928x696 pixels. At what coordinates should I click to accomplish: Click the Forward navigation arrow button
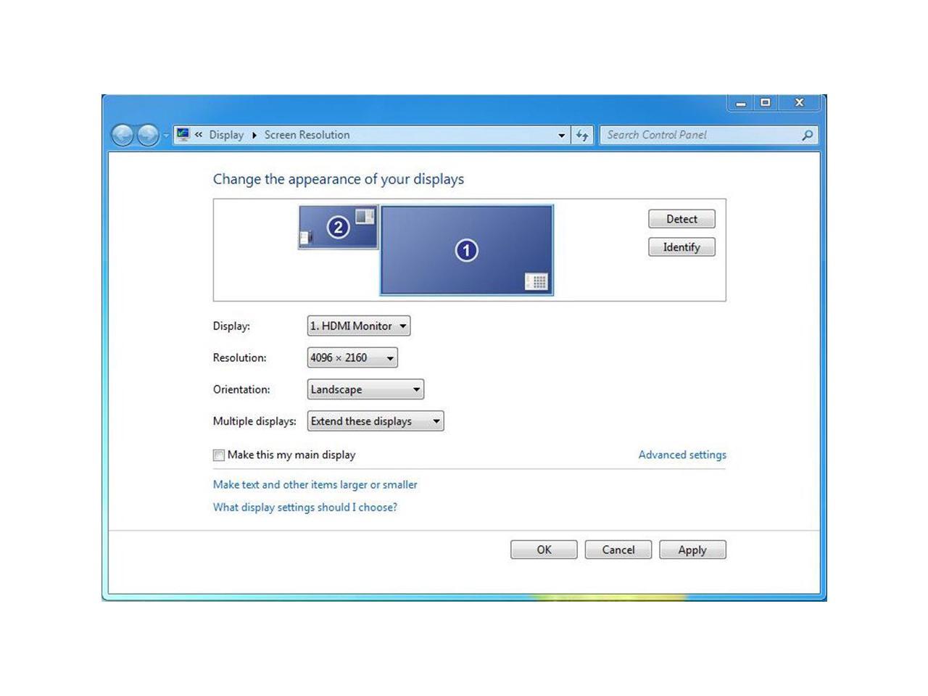(x=148, y=135)
